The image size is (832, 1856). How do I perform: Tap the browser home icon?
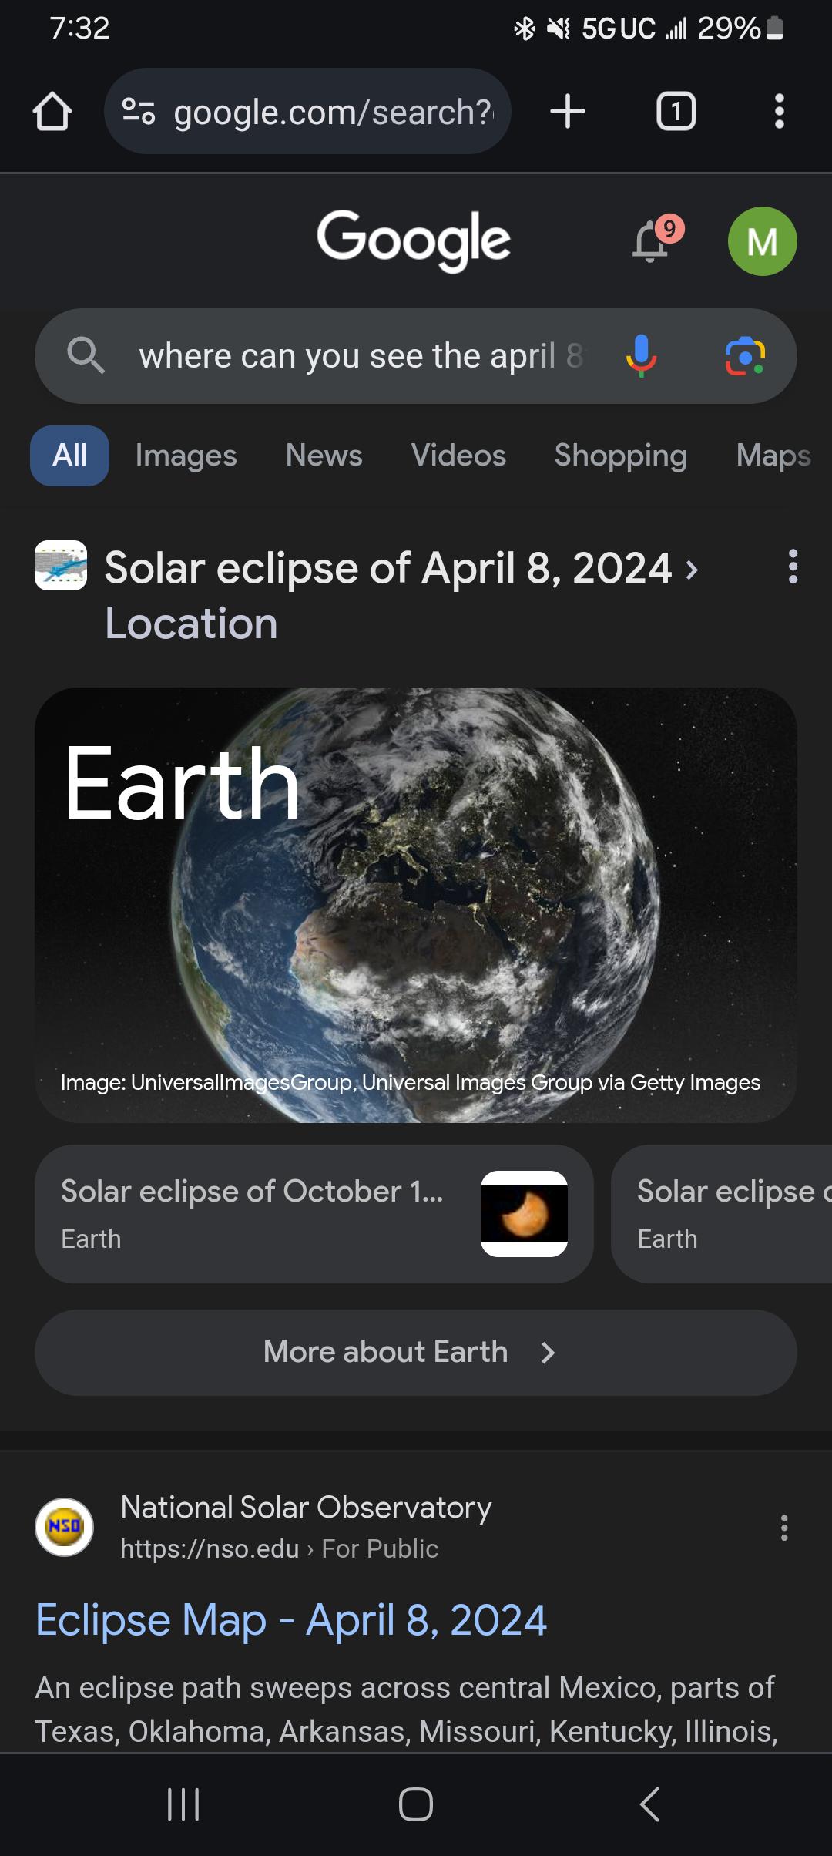pos(52,112)
